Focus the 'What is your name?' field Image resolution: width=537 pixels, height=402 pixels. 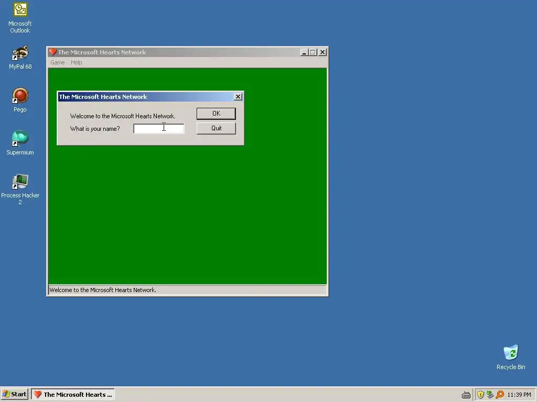(x=158, y=129)
